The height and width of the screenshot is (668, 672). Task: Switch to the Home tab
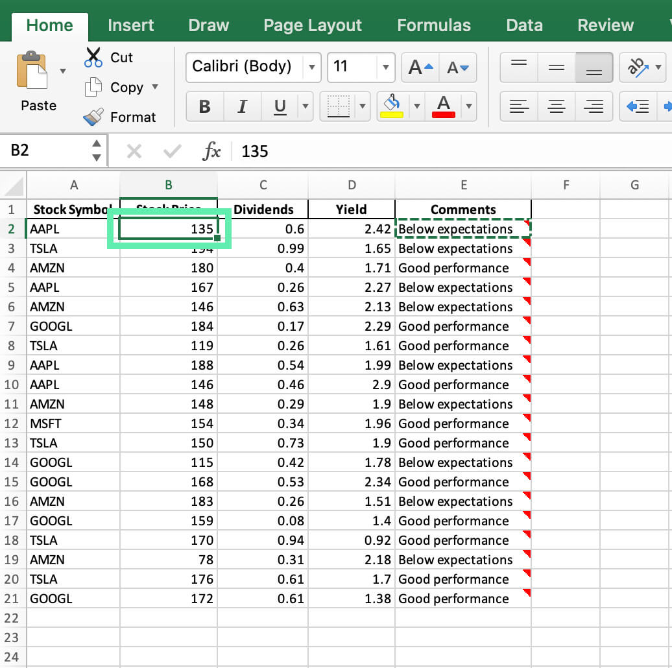pyautogui.click(x=50, y=25)
